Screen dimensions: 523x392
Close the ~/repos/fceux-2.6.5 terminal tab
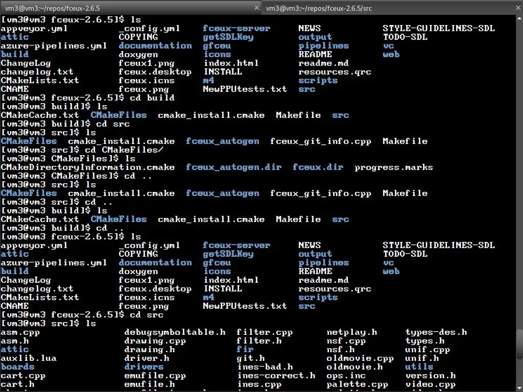tap(257, 8)
